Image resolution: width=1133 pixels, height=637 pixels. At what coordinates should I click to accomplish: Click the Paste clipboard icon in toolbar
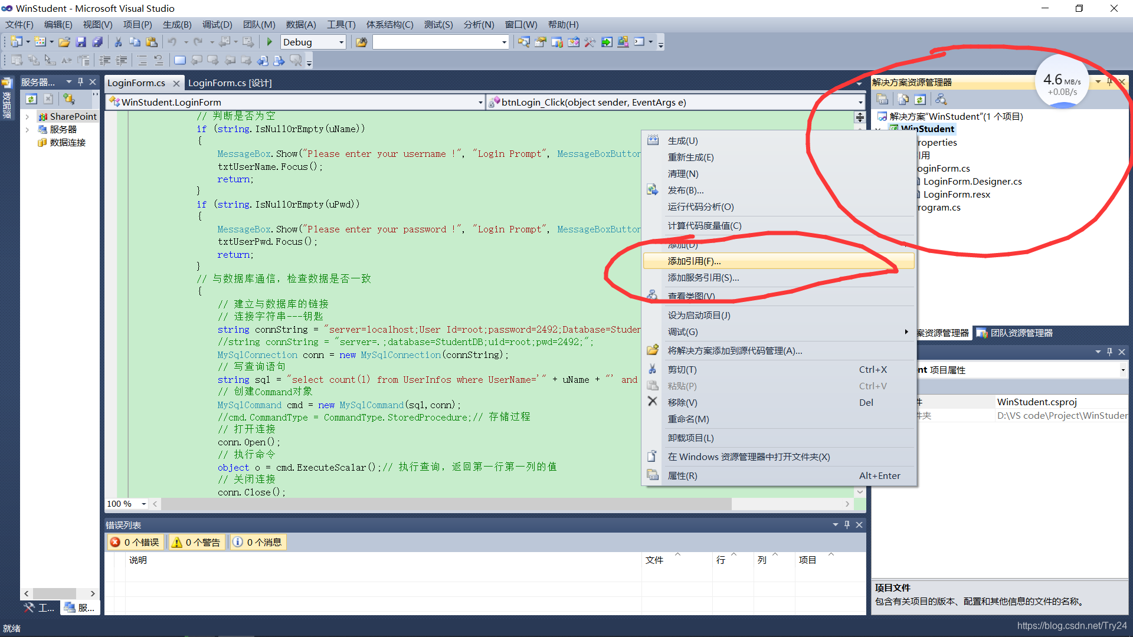[x=152, y=42]
